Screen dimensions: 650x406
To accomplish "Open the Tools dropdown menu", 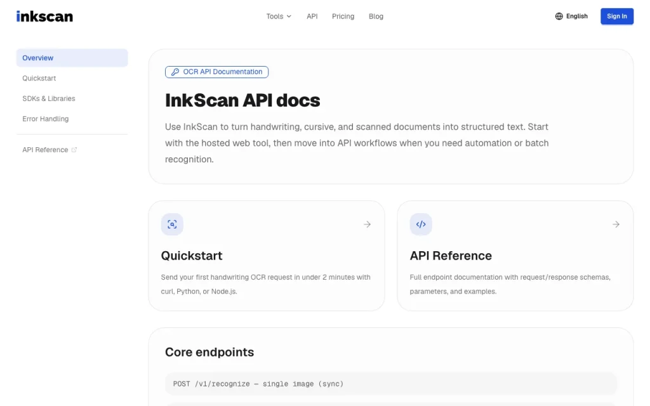I will tap(279, 16).
